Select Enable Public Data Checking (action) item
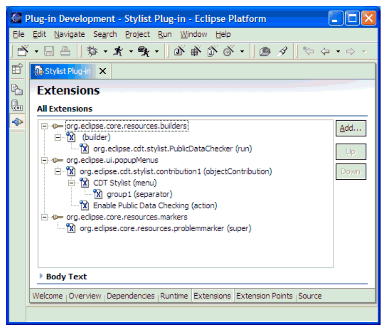 pos(155,206)
